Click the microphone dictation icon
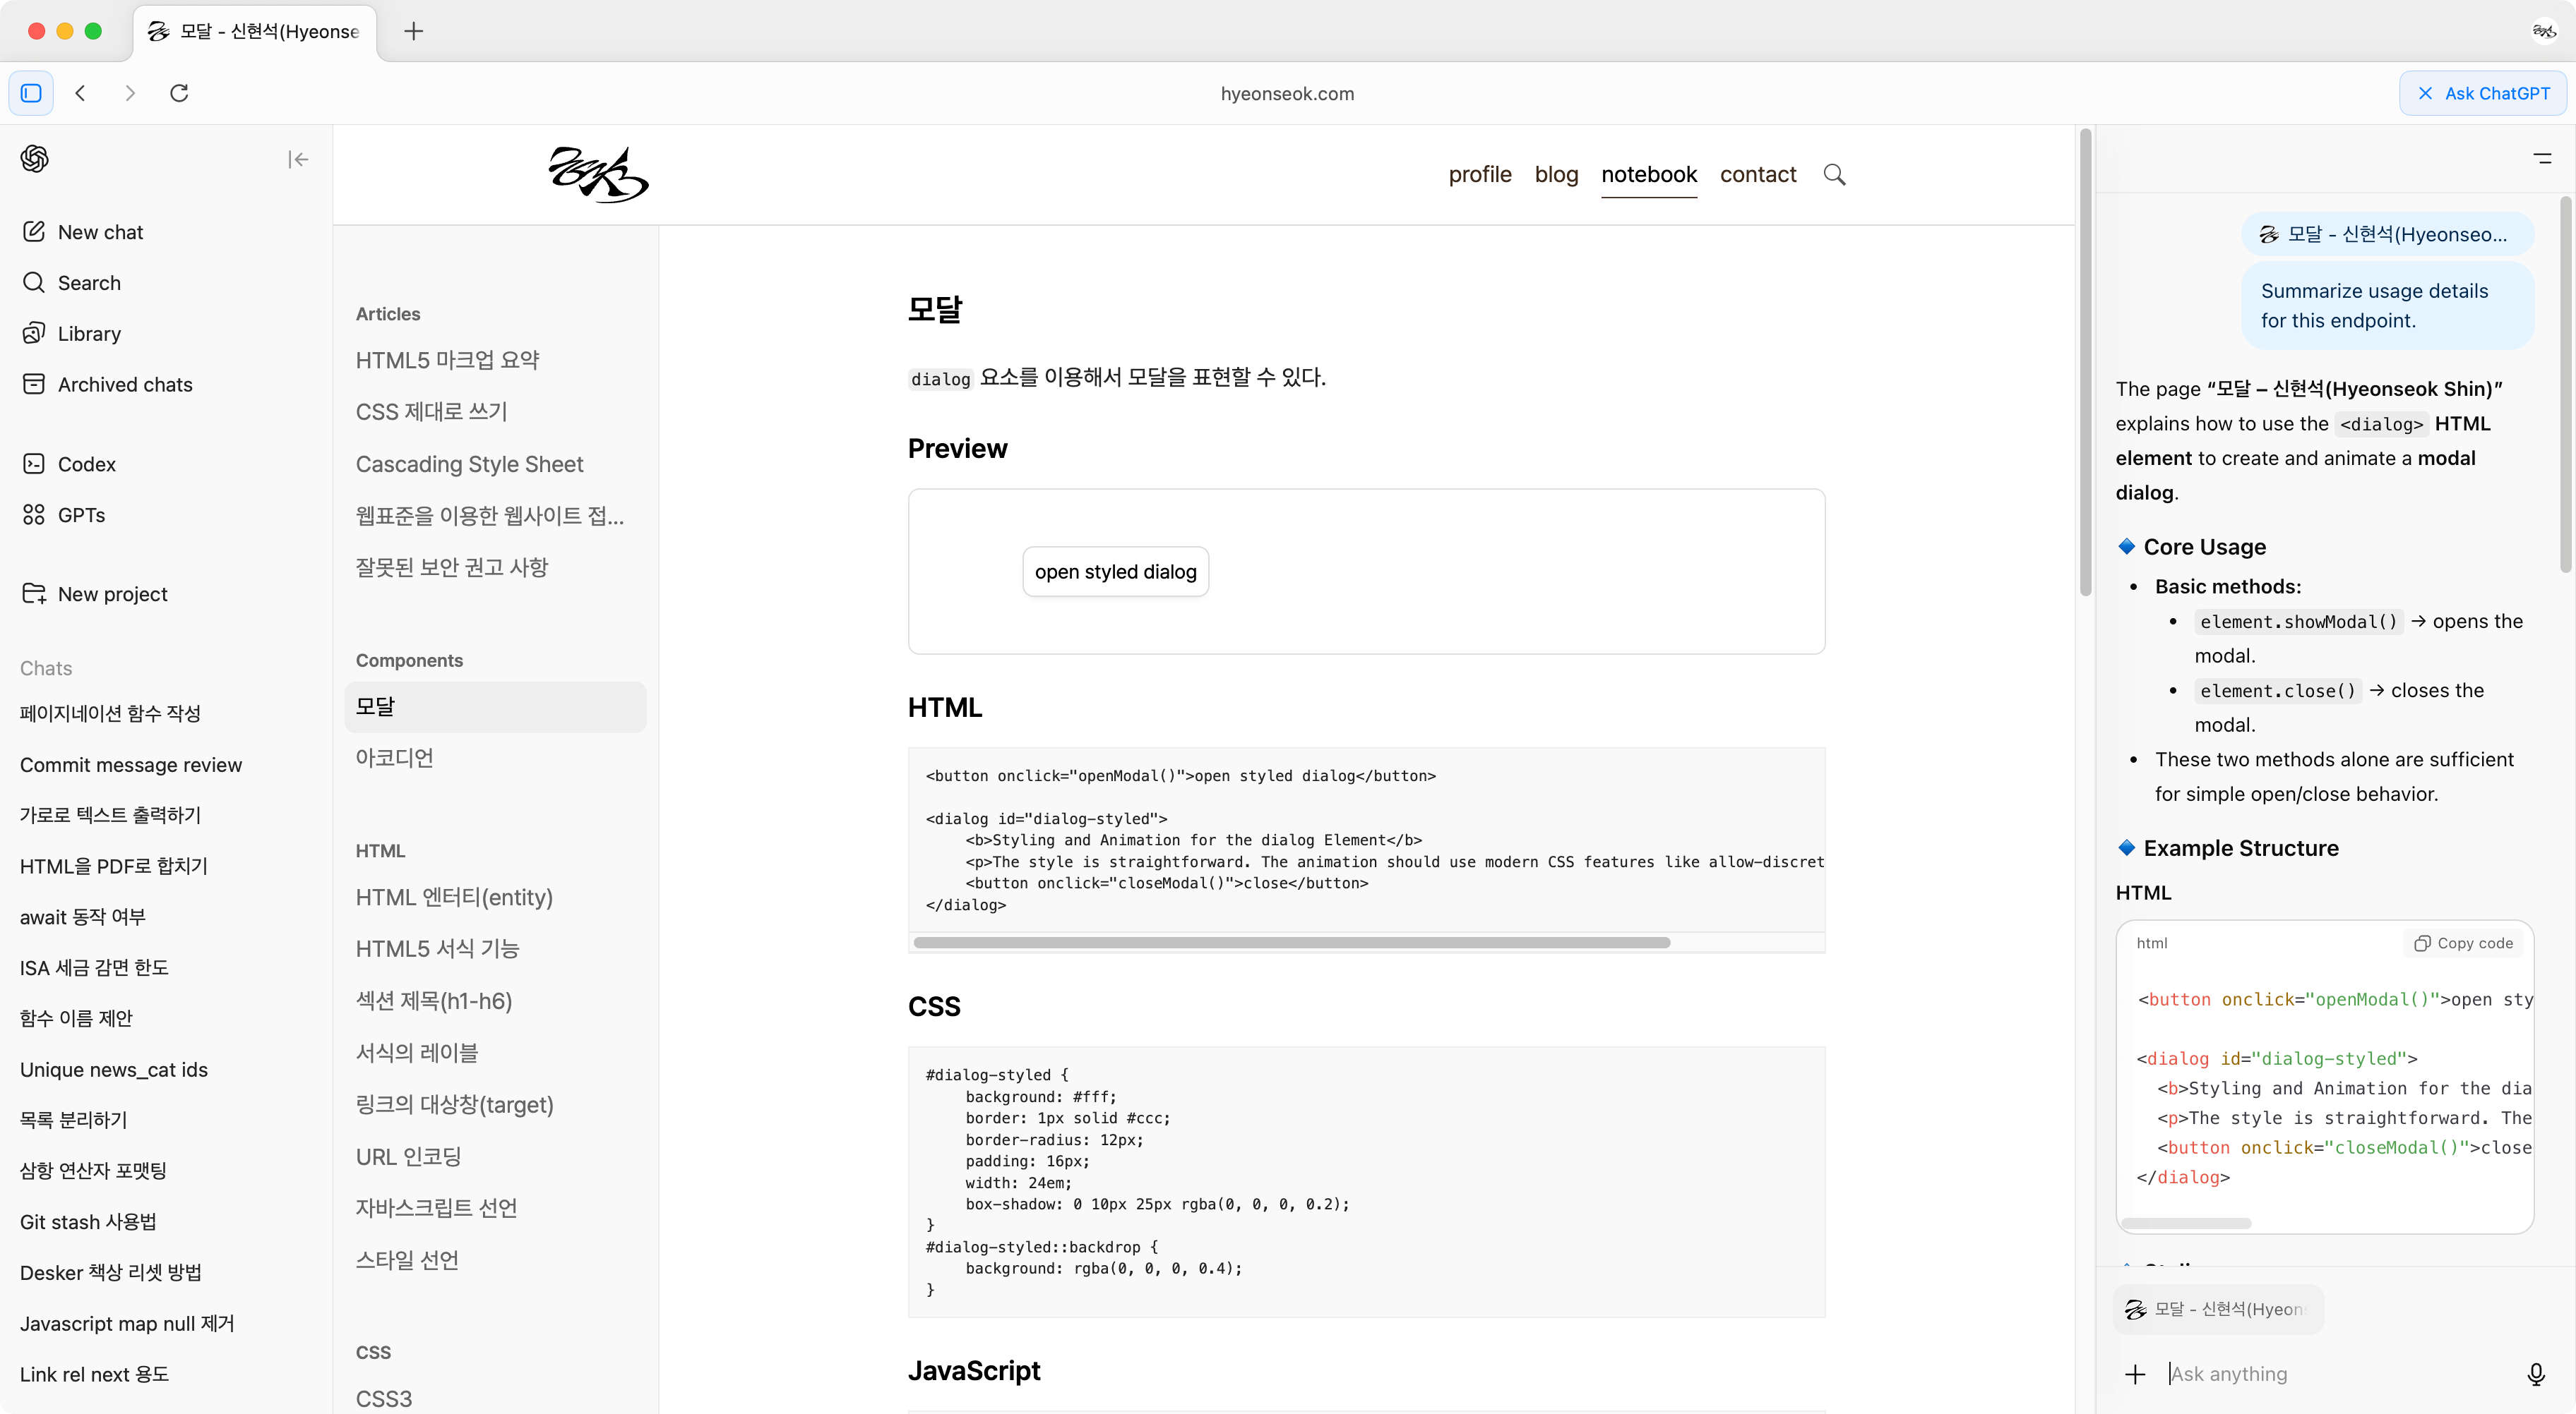Viewport: 2576px width, 1414px height. point(2535,1374)
